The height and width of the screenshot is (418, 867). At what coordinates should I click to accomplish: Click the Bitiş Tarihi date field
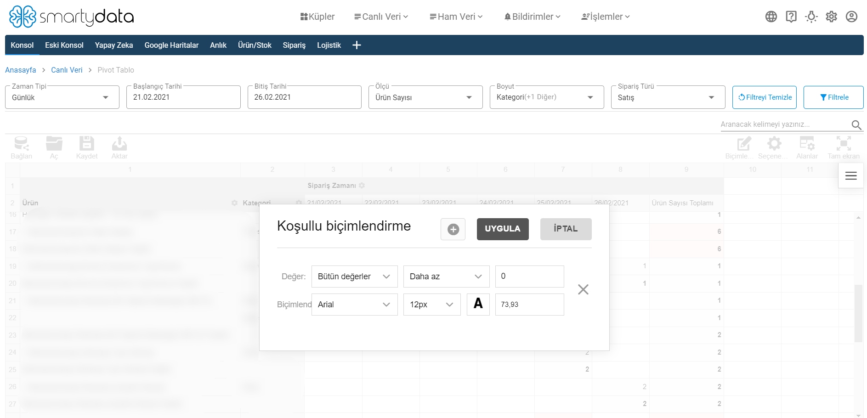pos(305,97)
